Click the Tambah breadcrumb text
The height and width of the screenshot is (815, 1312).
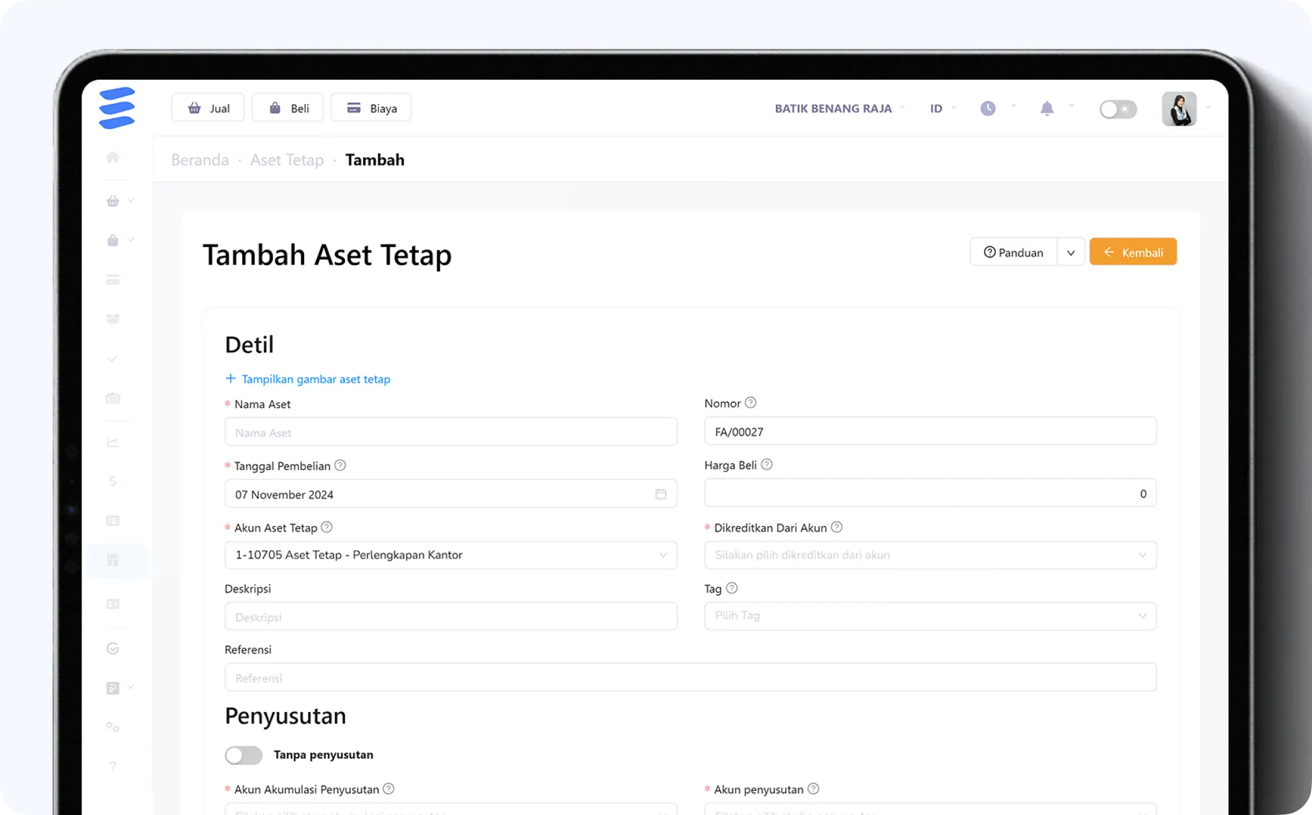point(375,160)
